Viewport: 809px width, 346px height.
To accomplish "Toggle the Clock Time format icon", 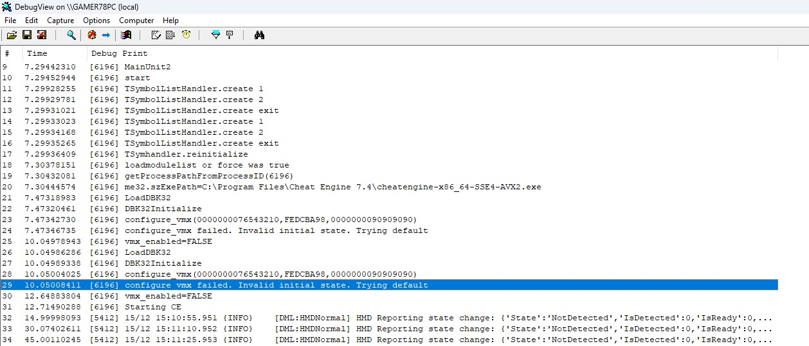I will coord(186,35).
